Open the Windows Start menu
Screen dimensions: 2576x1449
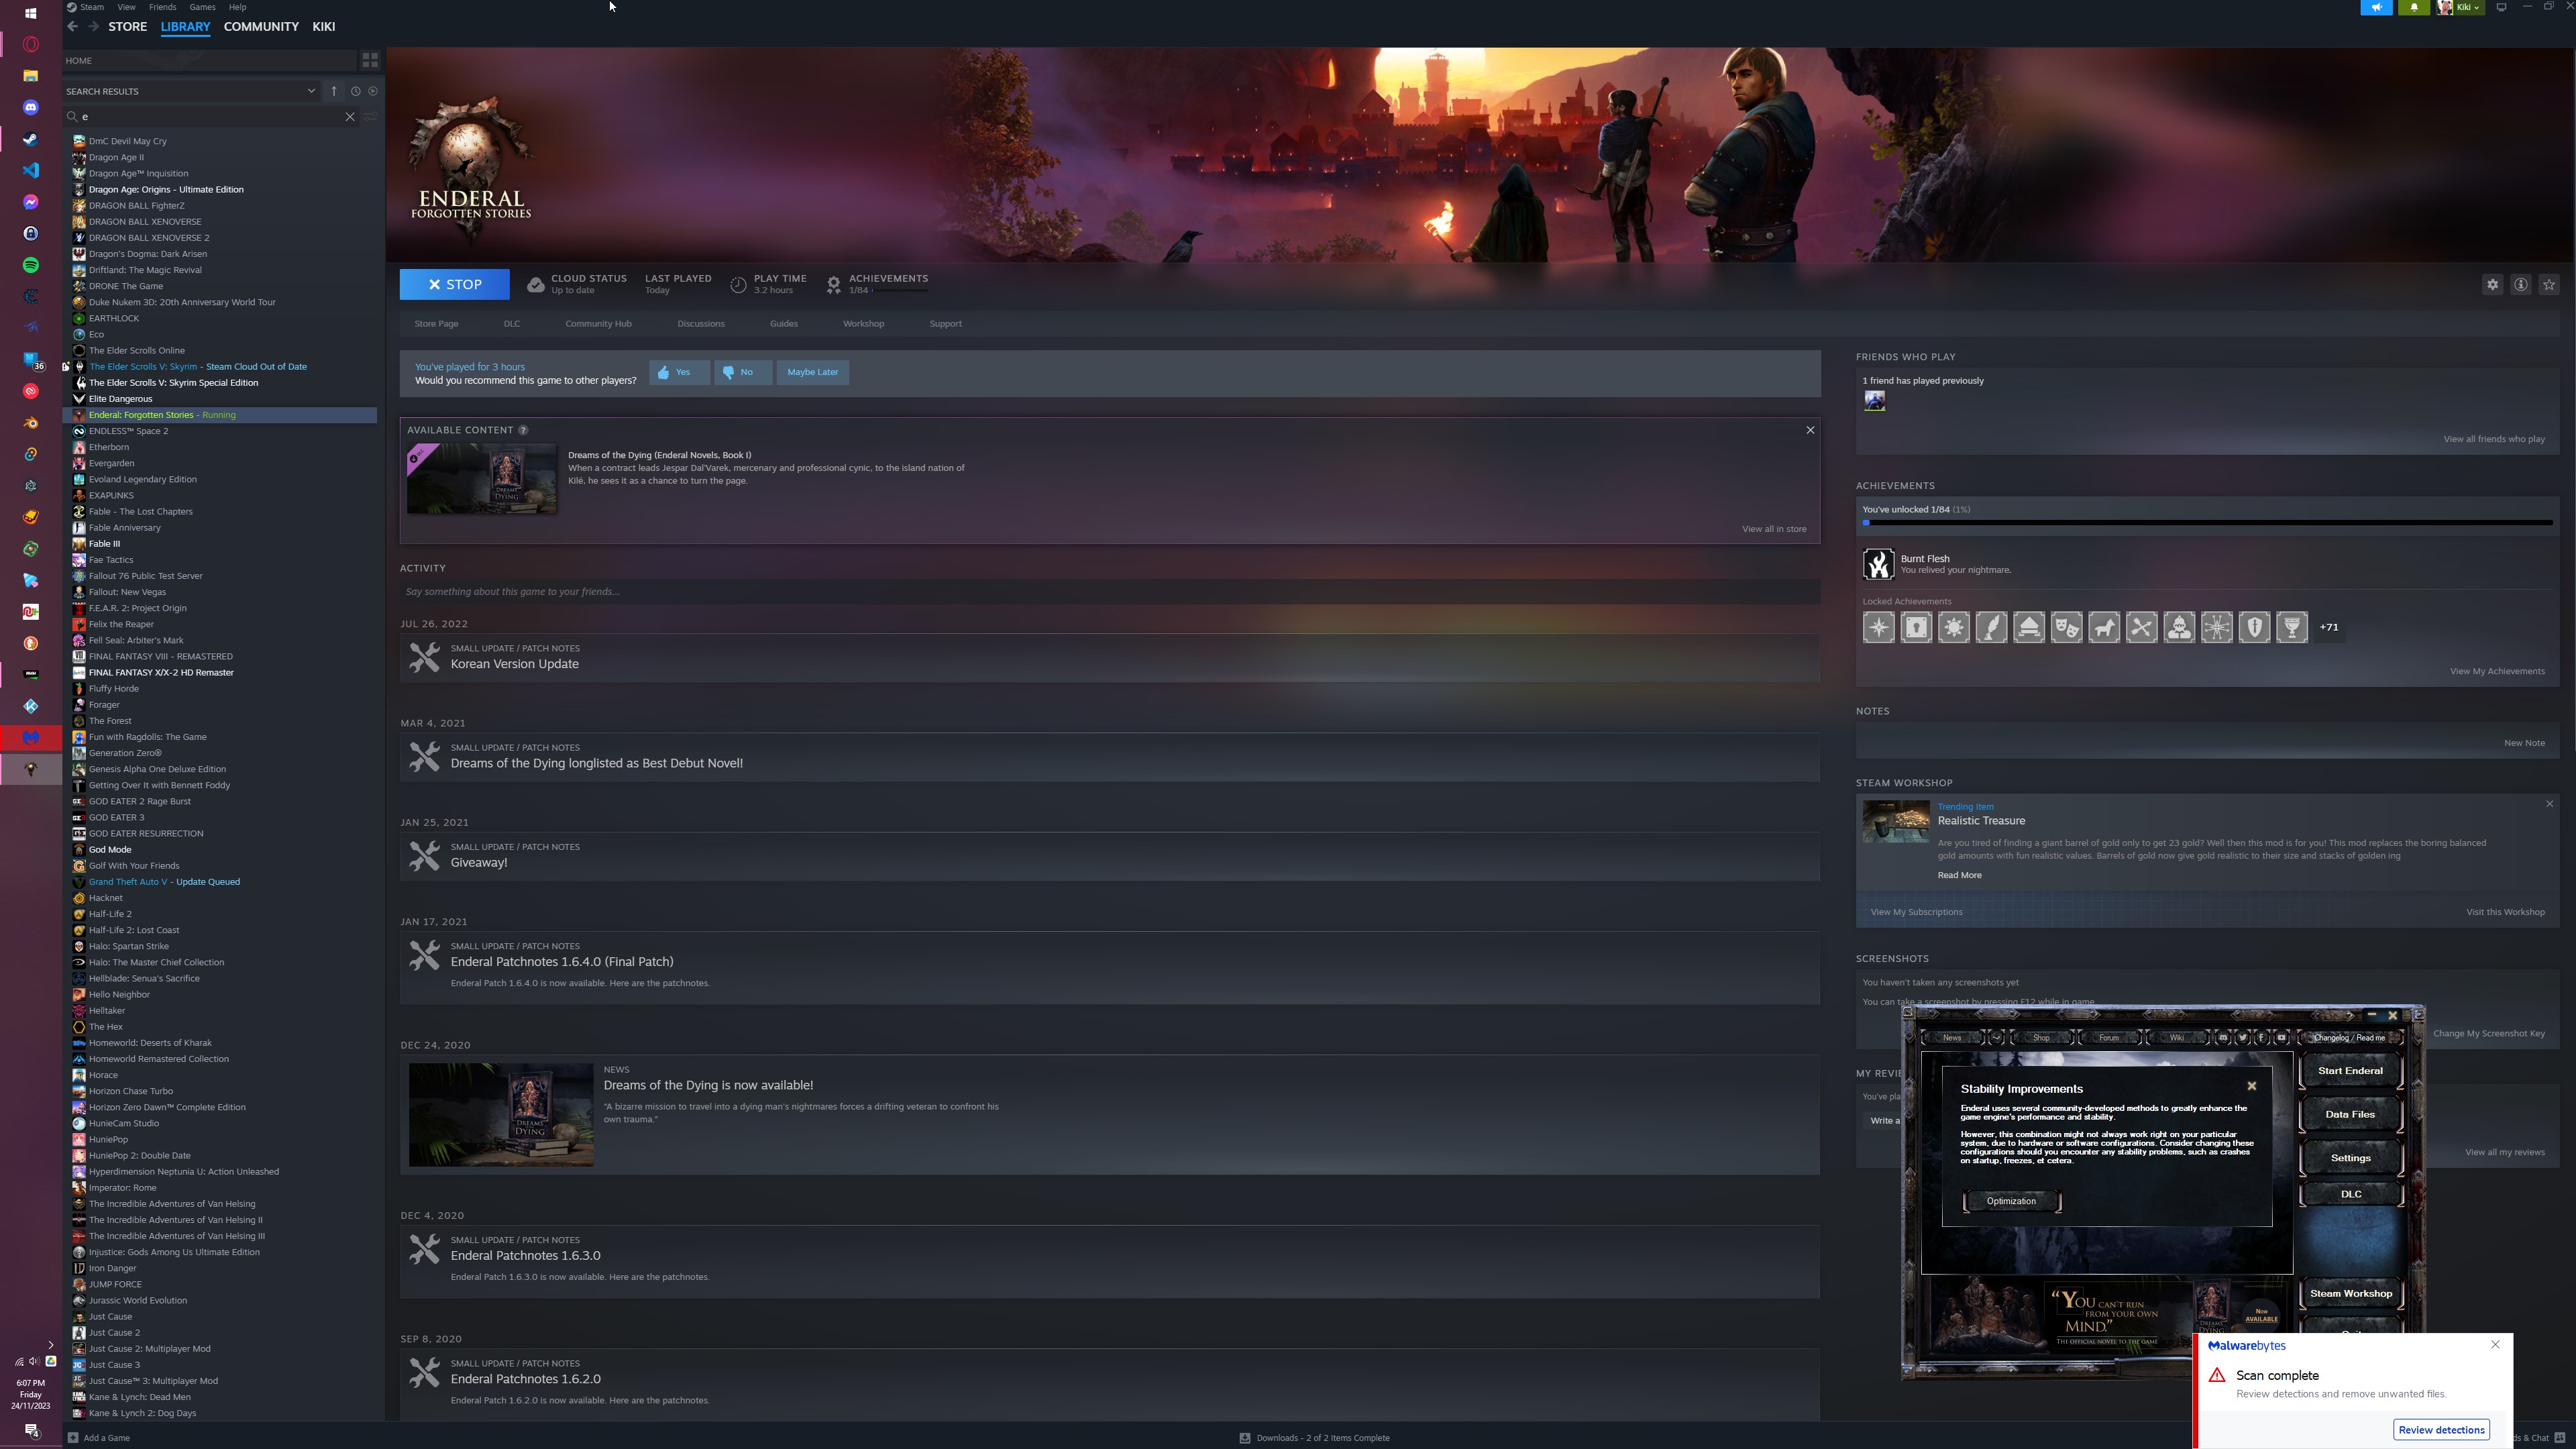(x=31, y=13)
